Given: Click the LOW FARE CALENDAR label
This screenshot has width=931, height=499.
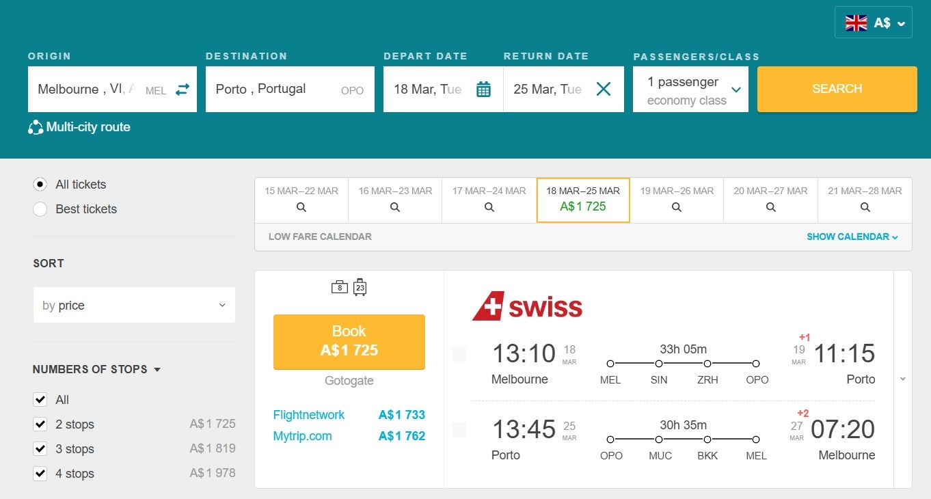Looking at the screenshot, I should coord(320,237).
